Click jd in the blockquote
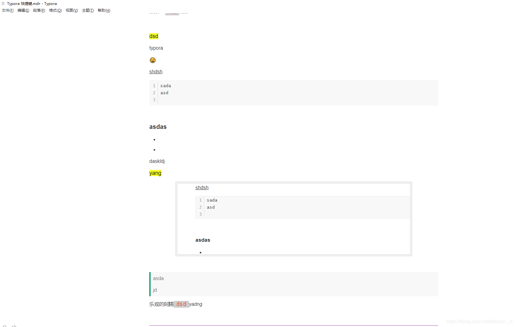The image size is (515, 327). coord(155,290)
